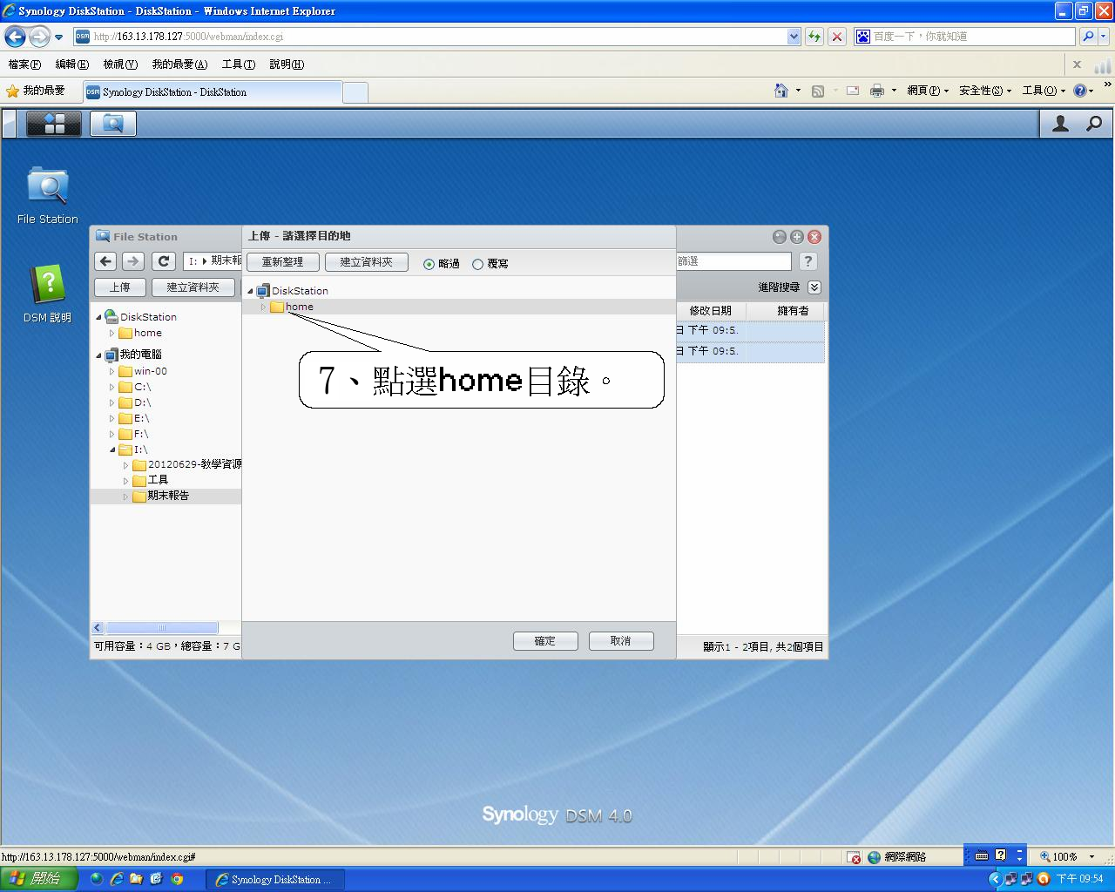Click the browser Forward button
This screenshot has height=892, width=1115.
39,37
